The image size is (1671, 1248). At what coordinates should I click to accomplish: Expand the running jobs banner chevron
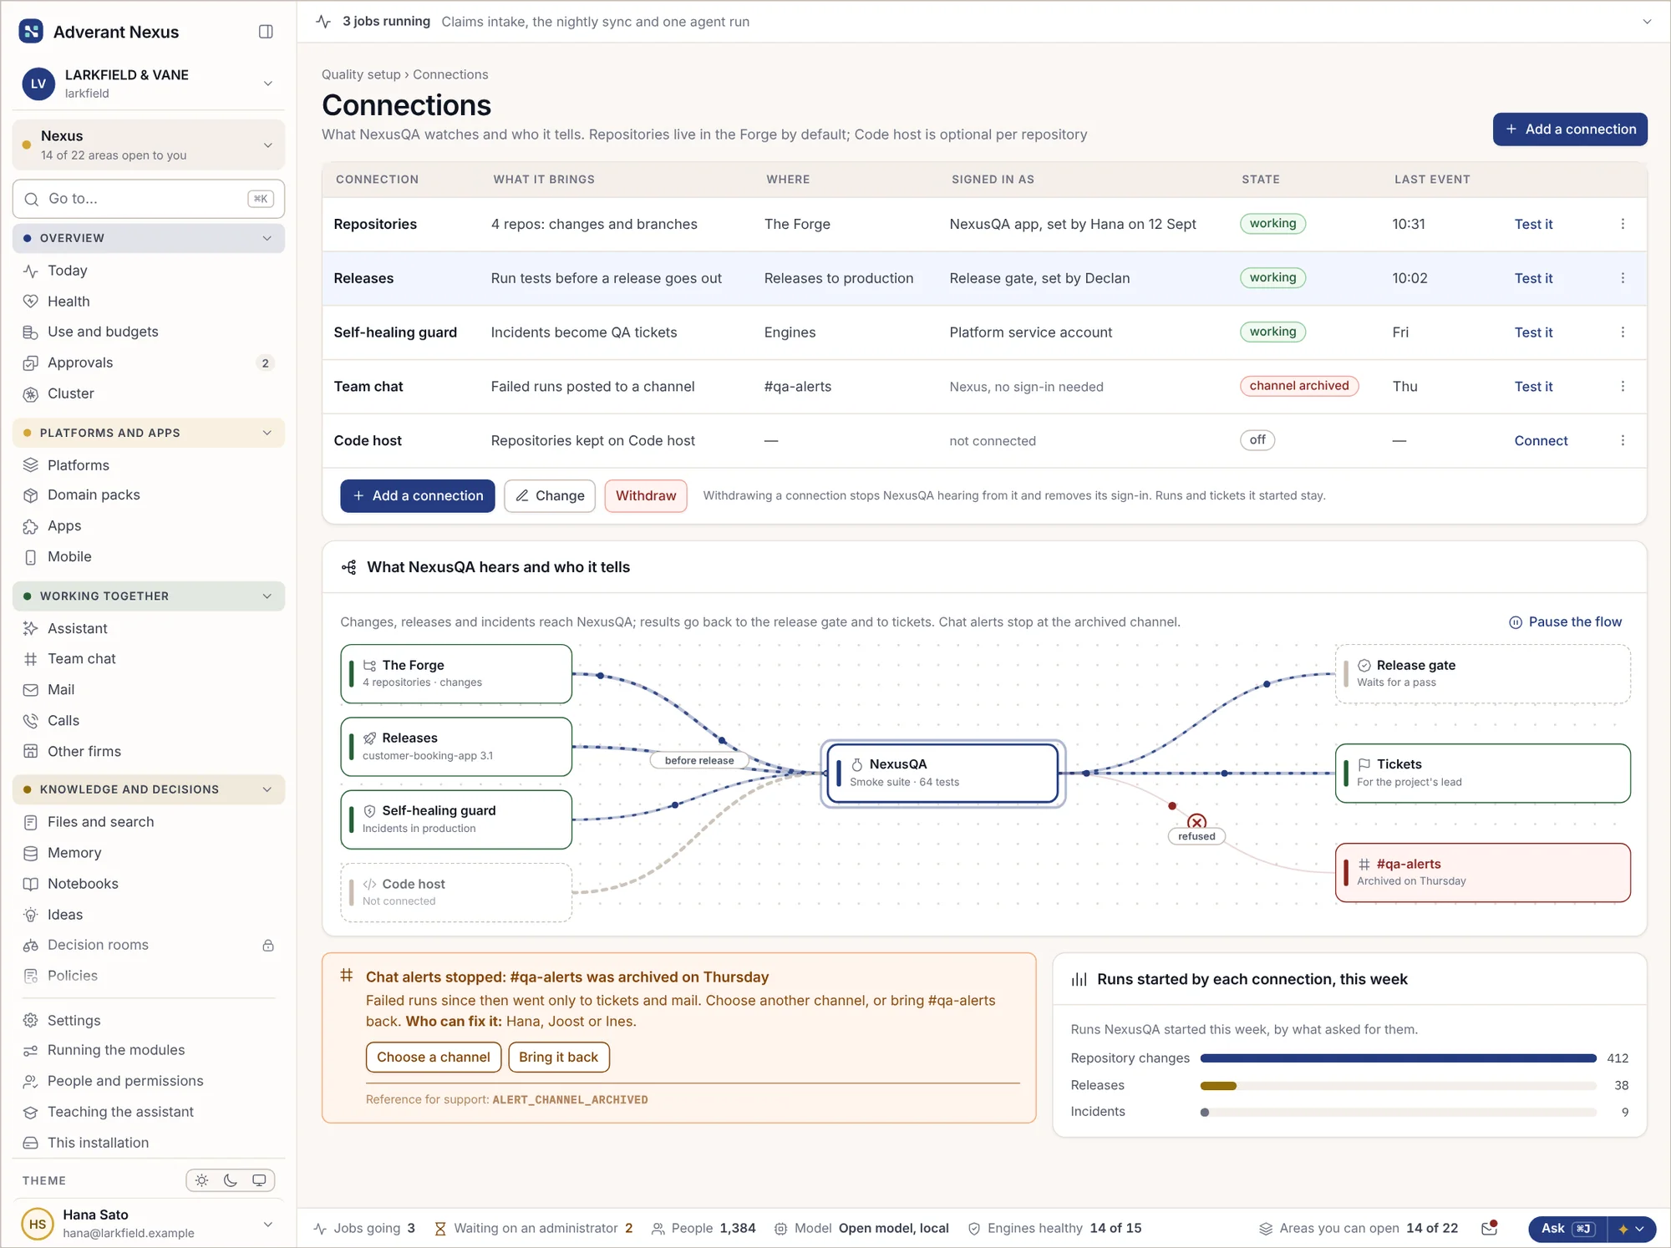click(x=1647, y=22)
